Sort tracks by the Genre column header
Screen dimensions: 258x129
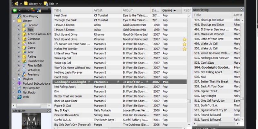[171, 10]
